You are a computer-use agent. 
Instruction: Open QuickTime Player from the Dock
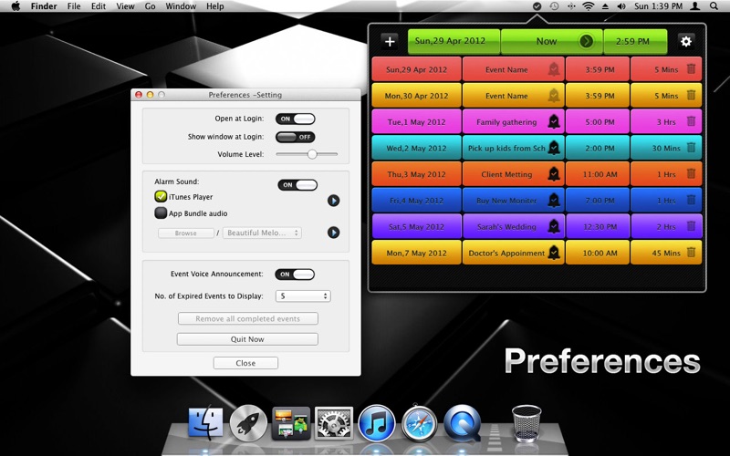(463, 423)
